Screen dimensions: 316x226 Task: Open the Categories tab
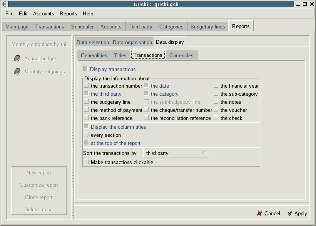tap(171, 27)
